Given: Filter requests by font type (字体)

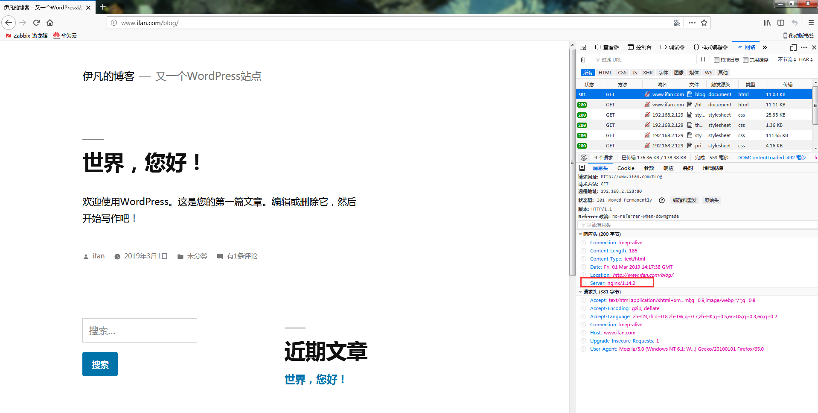Looking at the screenshot, I should point(664,73).
